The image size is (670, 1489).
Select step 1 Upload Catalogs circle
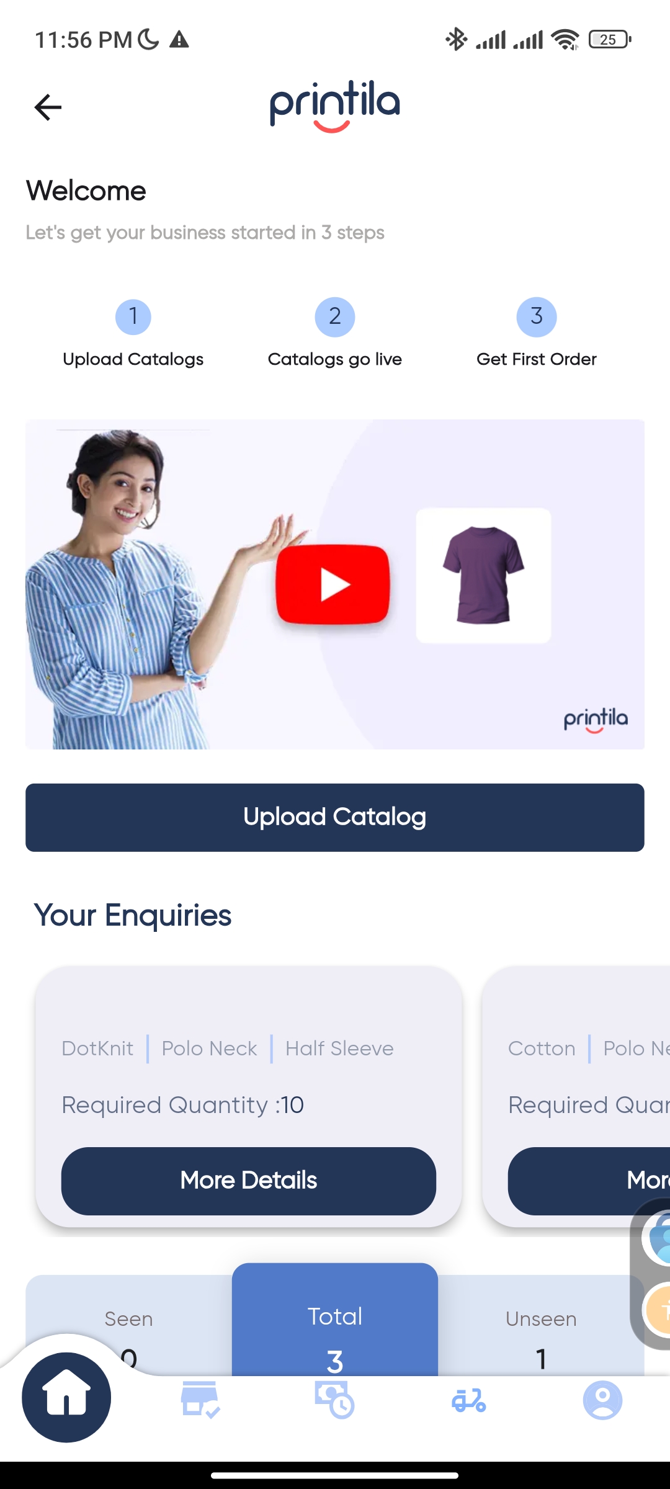click(x=133, y=317)
